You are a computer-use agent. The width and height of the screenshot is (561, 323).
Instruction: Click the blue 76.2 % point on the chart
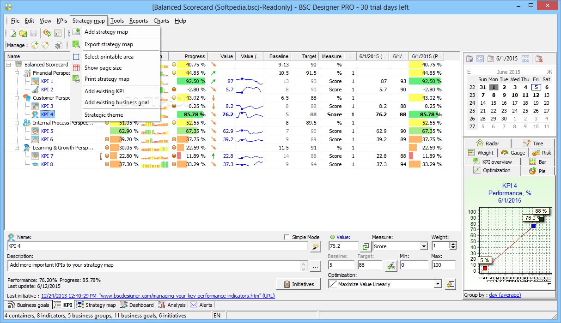[533, 226]
